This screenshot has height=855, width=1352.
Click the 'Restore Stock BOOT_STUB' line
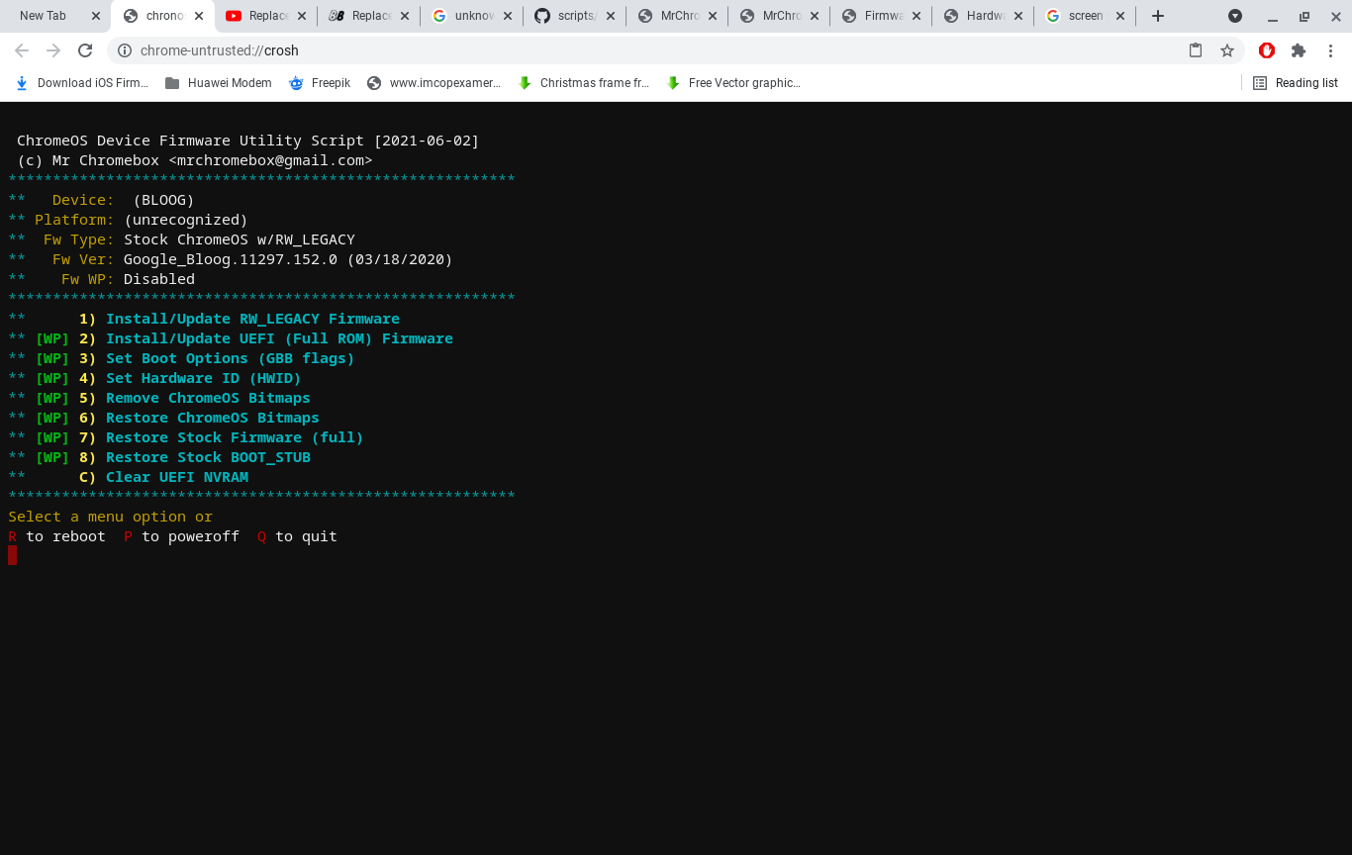click(208, 457)
